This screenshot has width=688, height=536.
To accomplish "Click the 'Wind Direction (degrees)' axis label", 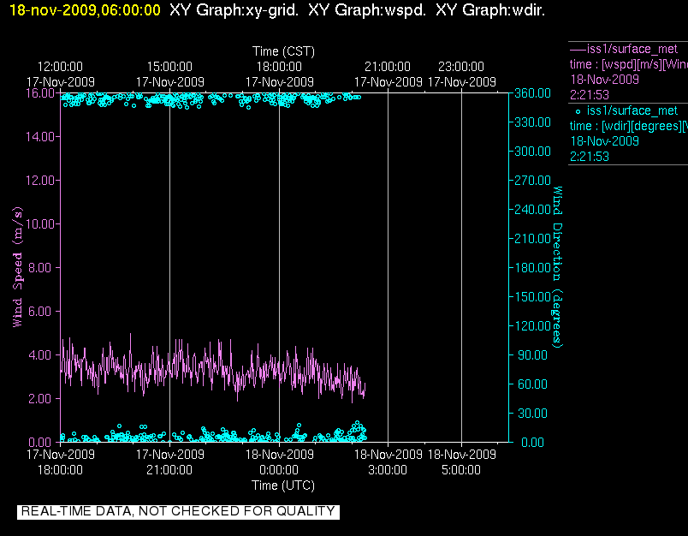I will 557,267.
